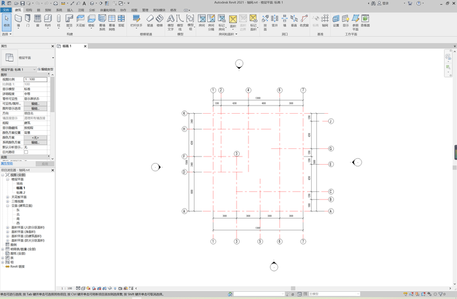Click the 房间 (Room) tool icon
Screen dimensions: 457x299
pos(202,21)
